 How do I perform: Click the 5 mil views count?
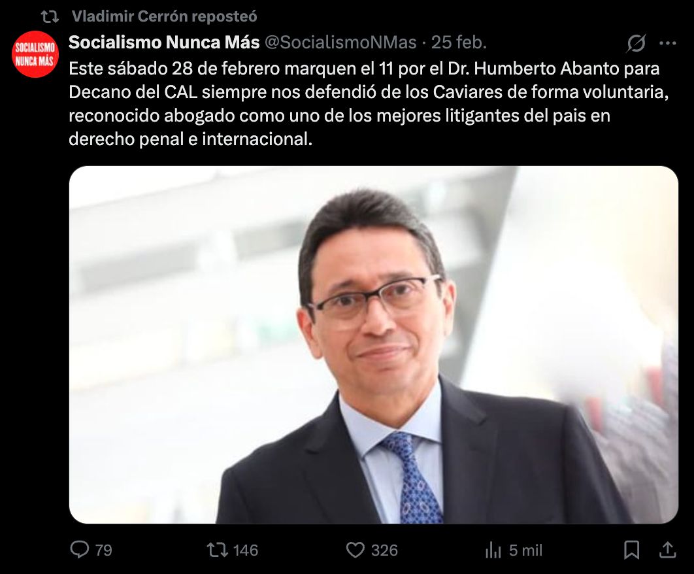tap(525, 550)
